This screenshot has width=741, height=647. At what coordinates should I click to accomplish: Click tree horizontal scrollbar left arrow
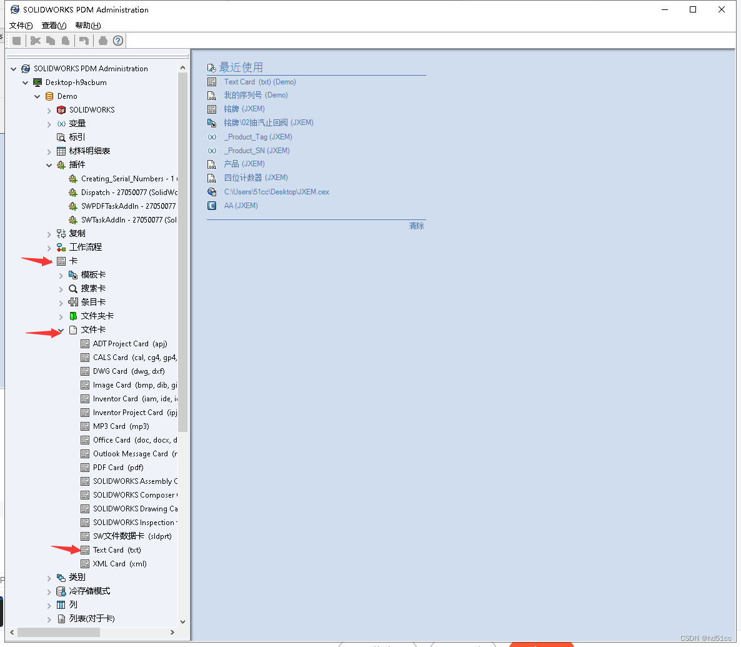tap(12, 633)
